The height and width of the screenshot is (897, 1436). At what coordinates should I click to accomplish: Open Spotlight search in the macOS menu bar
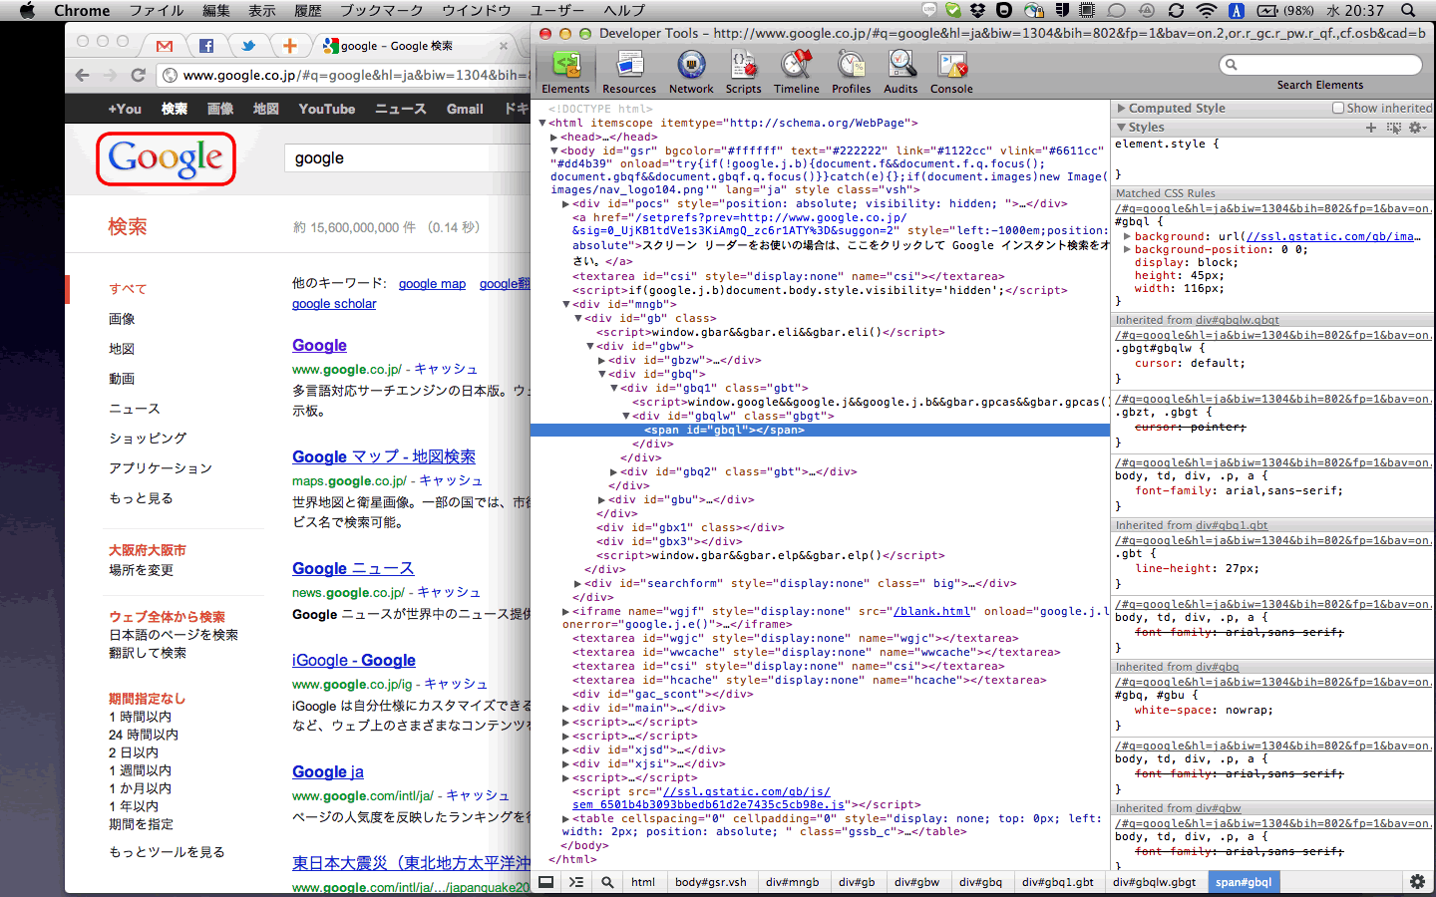(x=1408, y=10)
